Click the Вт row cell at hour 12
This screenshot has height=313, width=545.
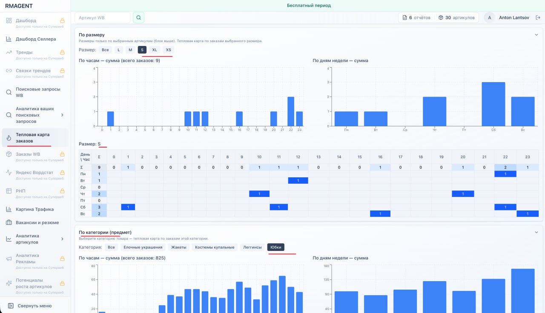click(298, 180)
